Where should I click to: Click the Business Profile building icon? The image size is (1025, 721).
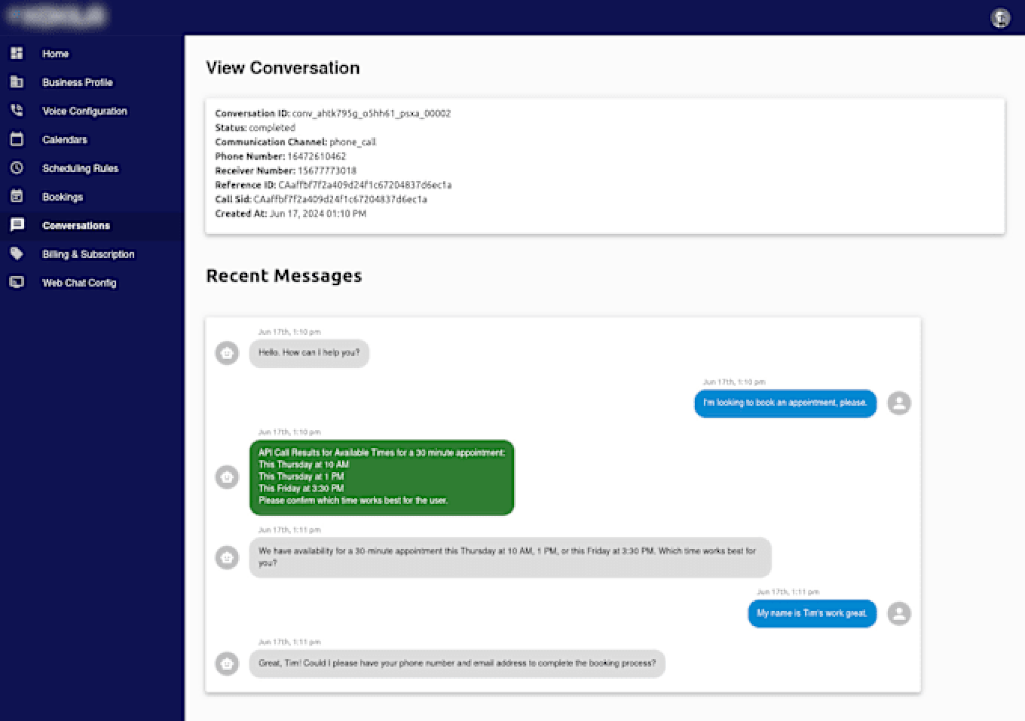tap(17, 82)
